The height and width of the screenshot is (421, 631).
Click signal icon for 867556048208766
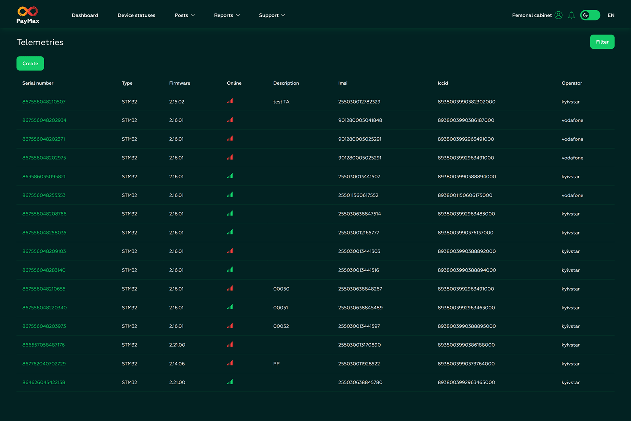coord(230,213)
